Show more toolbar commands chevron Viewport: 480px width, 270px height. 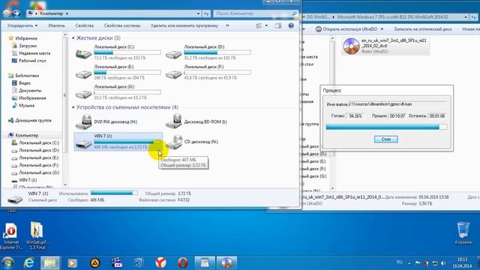coord(227,25)
